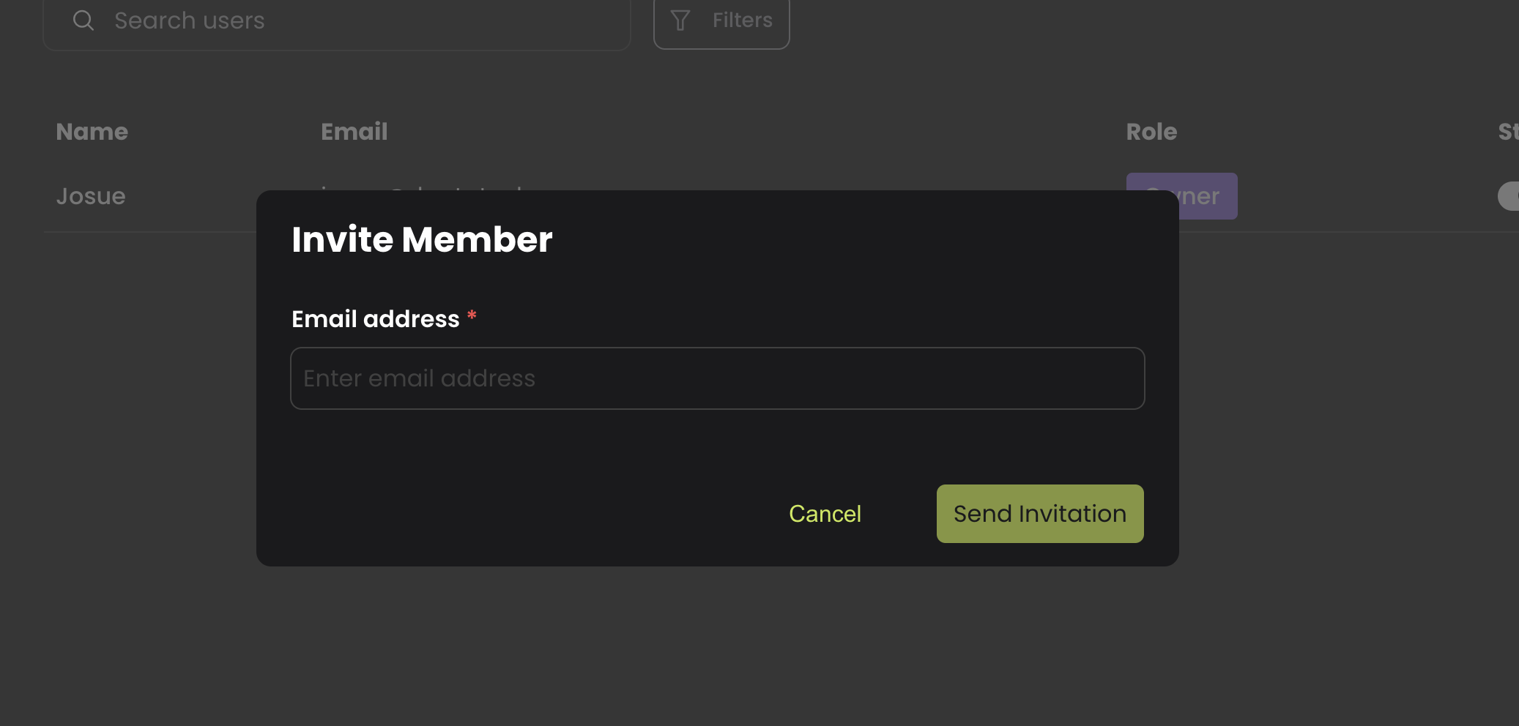Open the Filters button label
1519x726 pixels.
742,20
